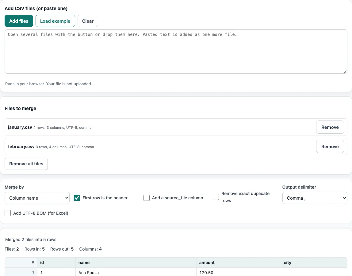Uncheck First row is the header
Image resolution: width=352 pixels, height=276 pixels.
[77, 198]
